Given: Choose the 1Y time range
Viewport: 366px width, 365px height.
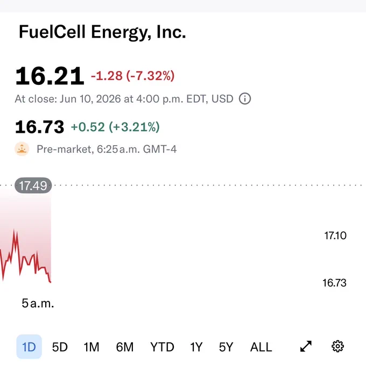Looking at the screenshot, I should [196, 347].
